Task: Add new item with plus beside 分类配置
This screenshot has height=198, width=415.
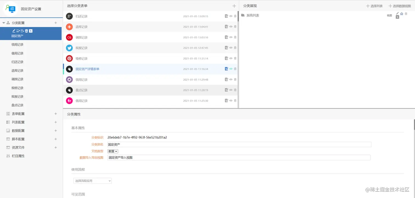Action: click(x=56, y=23)
